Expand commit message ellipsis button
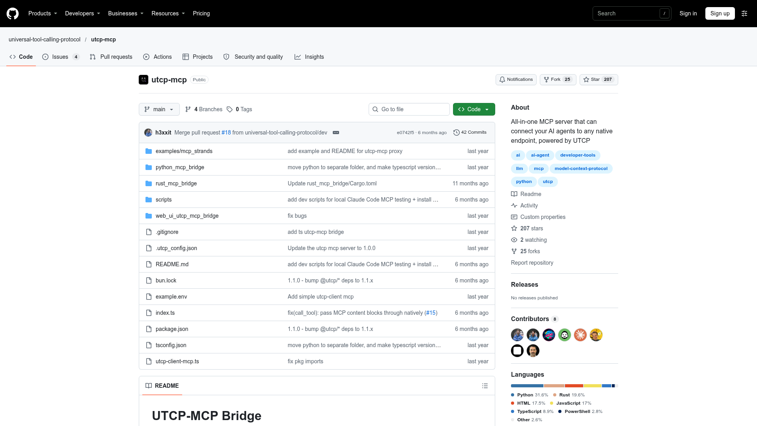757x426 pixels. point(336,133)
